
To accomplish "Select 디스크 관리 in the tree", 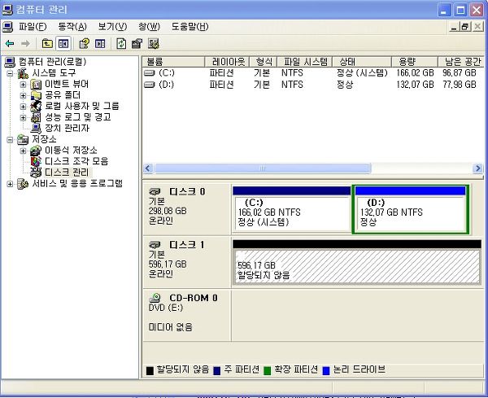I will [x=67, y=173].
